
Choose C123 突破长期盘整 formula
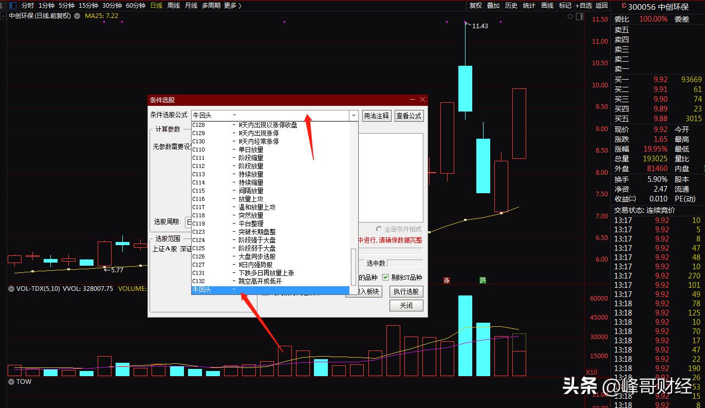click(x=270, y=232)
